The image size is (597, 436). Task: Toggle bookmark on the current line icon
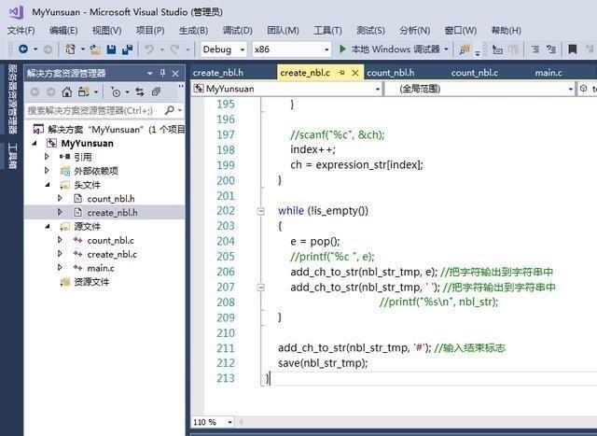click(572, 49)
